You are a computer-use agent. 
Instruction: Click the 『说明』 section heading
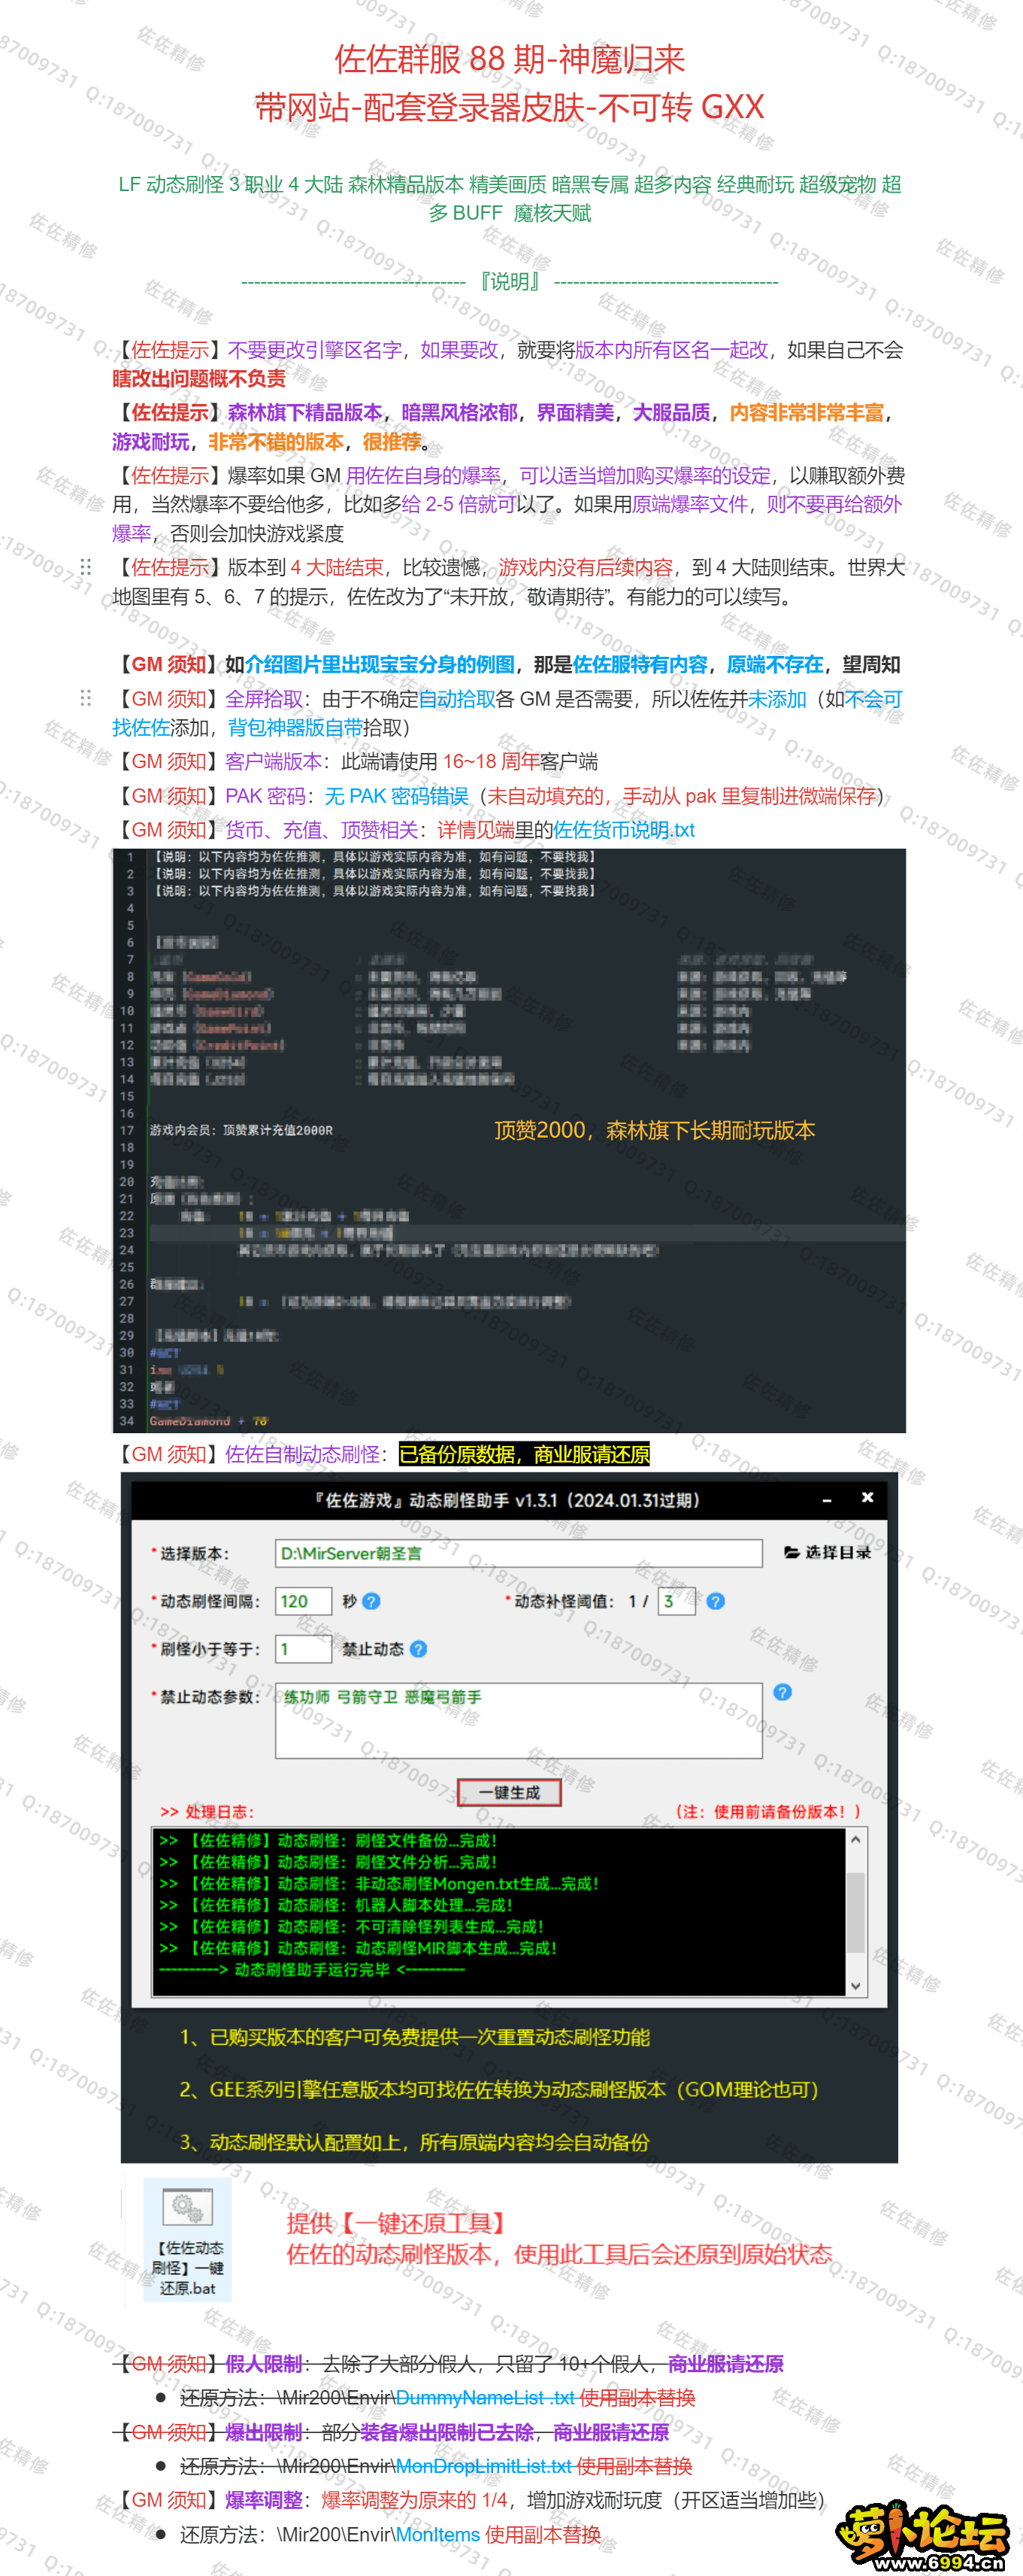pyautogui.click(x=510, y=282)
